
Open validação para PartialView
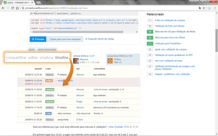point(168,44)
